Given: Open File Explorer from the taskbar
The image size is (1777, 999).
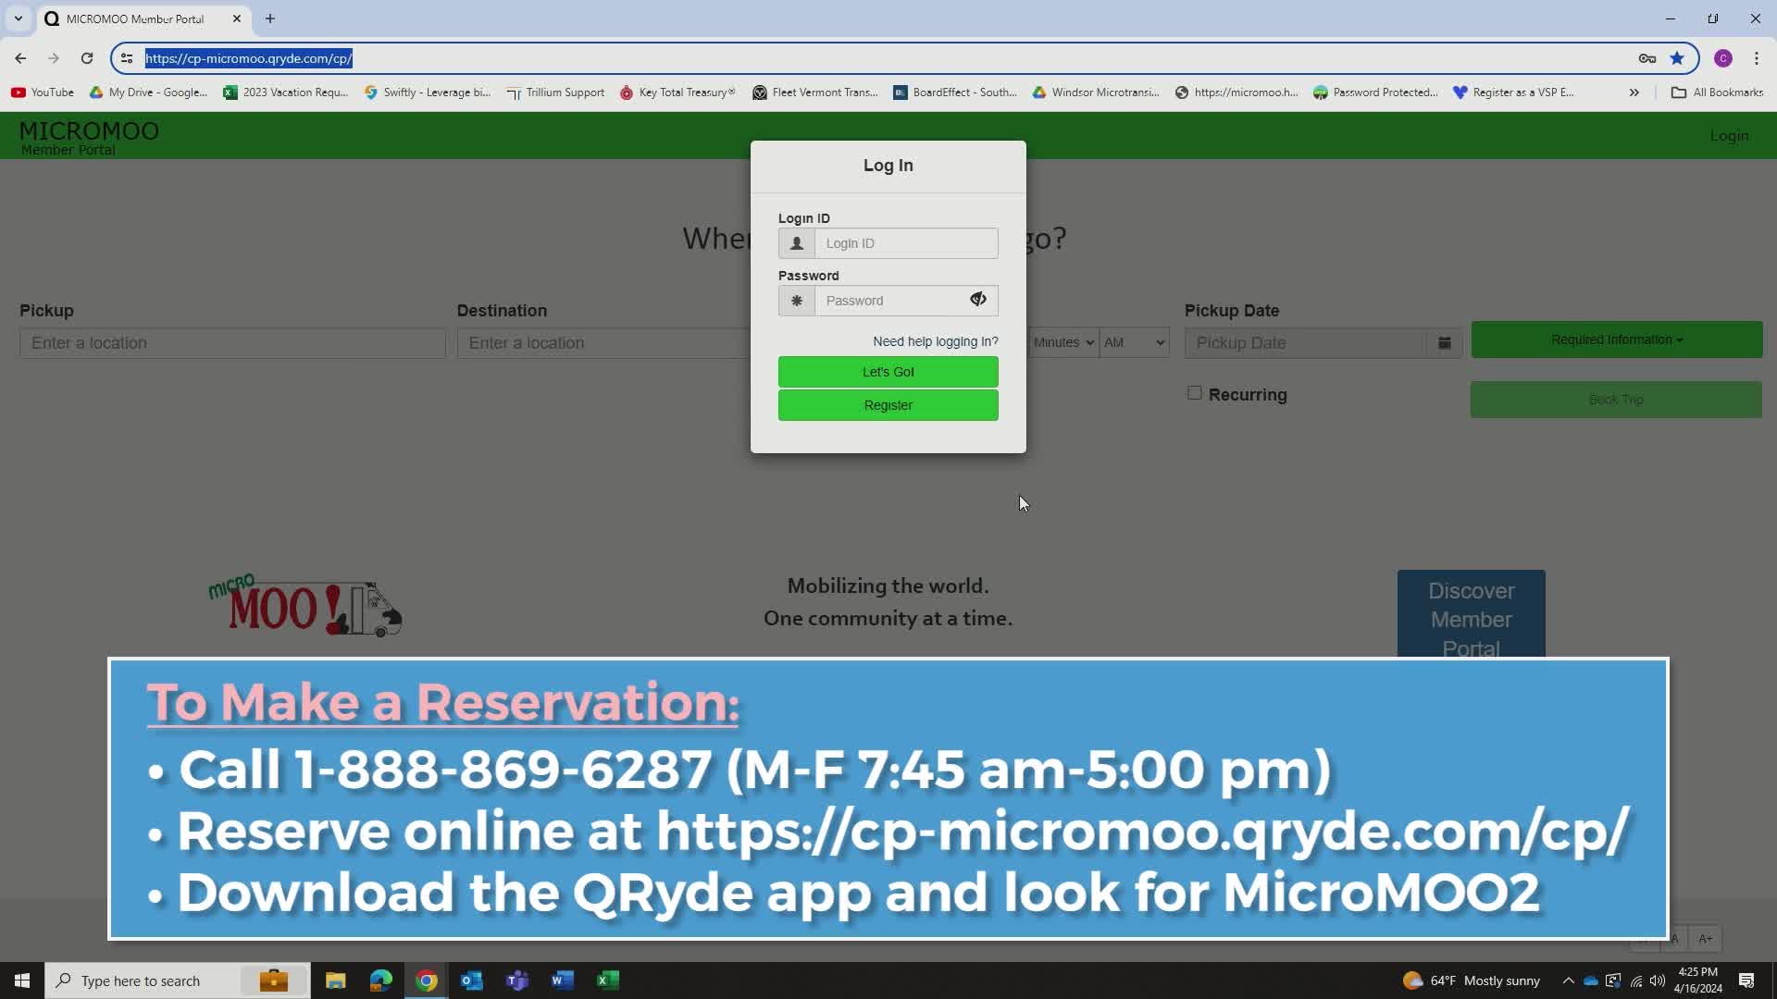Looking at the screenshot, I should (x=336, y=980).
